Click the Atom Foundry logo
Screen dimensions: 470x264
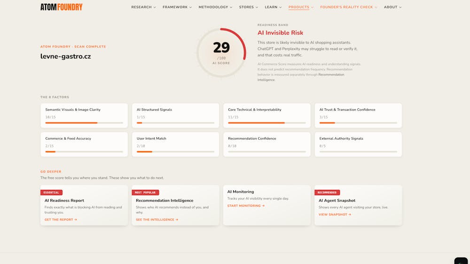62,7
